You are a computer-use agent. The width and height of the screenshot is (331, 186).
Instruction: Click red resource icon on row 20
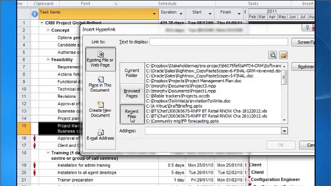(x=35, y=172)
